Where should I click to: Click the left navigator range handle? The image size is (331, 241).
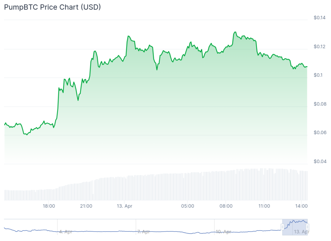tap(283, 227)
